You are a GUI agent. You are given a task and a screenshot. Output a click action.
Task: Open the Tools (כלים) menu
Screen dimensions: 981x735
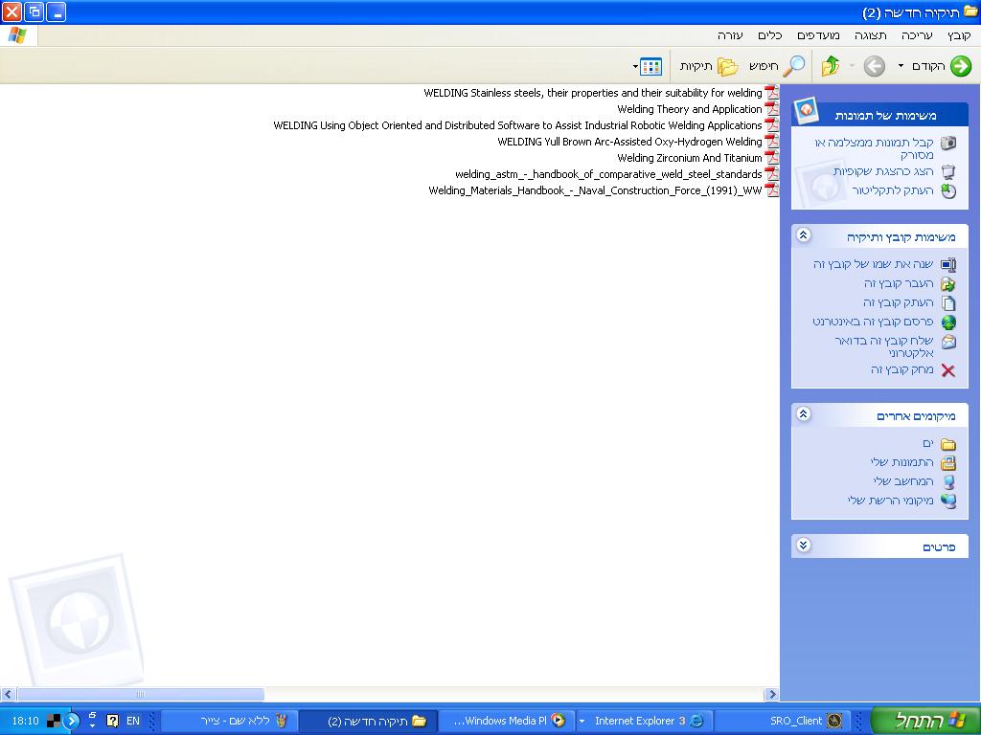769,35
